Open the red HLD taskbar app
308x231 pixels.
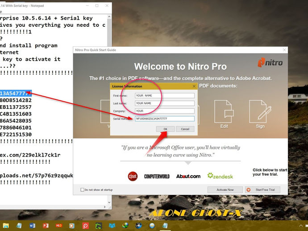(59, 226)
